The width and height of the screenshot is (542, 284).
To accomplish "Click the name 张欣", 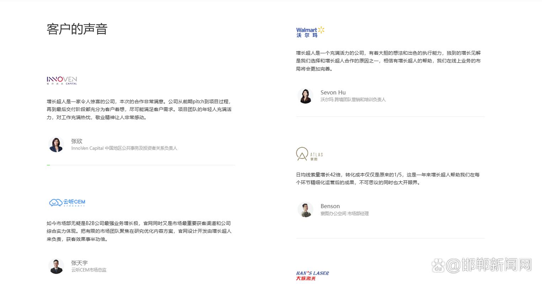I will [77, 141].
